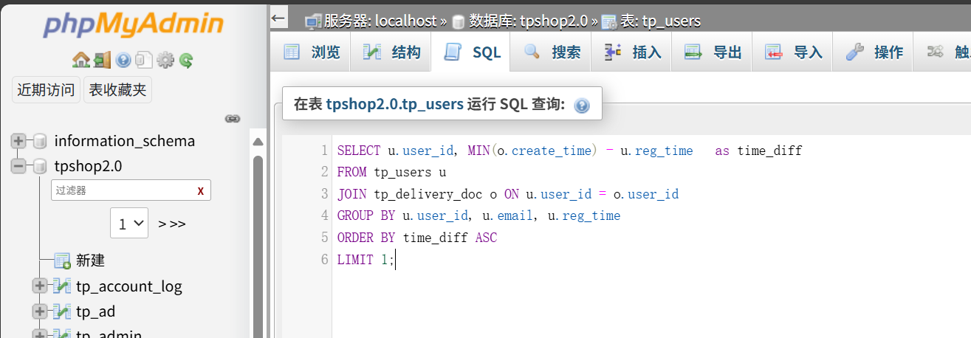Image resolution: width=971 pixels, height=338 pixels.
Task: Switch to the 结构 (Structure) tab
Action: click(x=393, y=52)
